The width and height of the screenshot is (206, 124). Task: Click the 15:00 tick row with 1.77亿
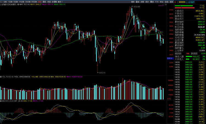point(190,119)
